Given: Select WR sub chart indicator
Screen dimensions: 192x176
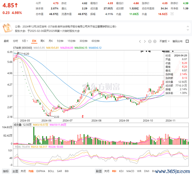Looking at the screenshot, I should (x=139, y=171).
